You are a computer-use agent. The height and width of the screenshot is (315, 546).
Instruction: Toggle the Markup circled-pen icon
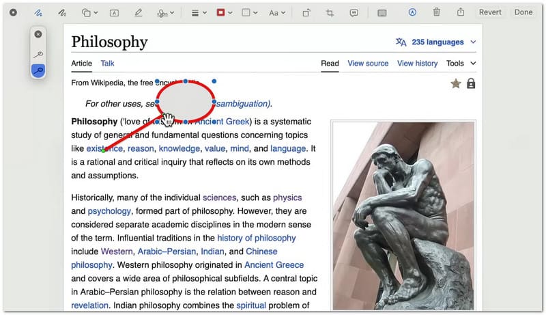(412, 12)
